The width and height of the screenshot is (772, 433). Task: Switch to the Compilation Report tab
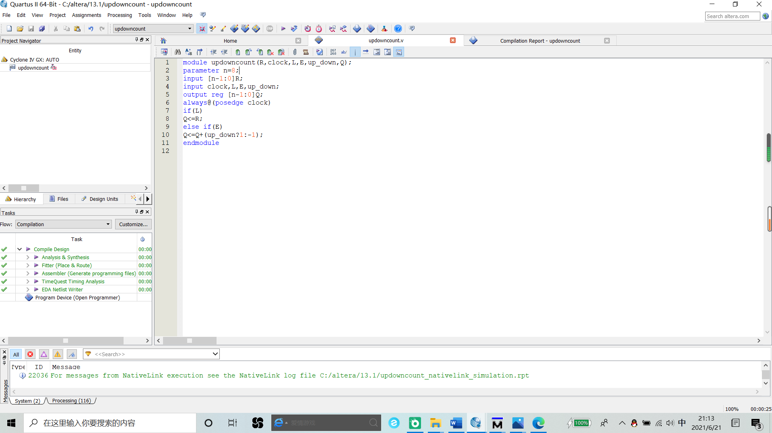tap(540, 41)
